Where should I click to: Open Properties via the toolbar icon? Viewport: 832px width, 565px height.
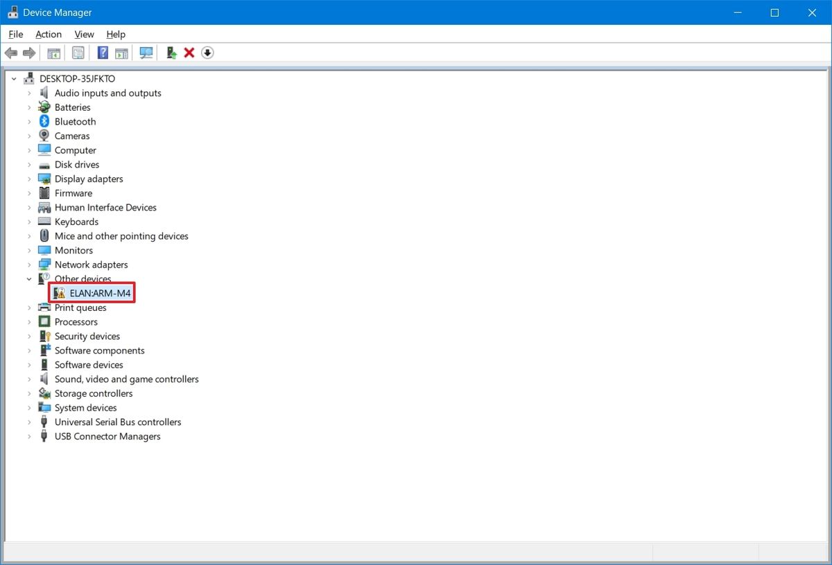point(78,53)
